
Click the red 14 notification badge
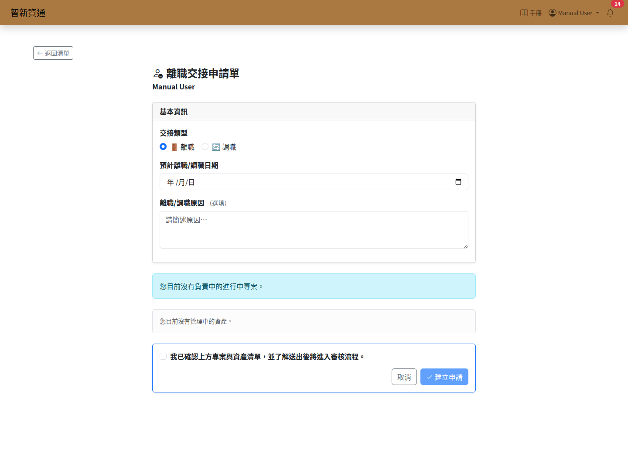(618, 4)
